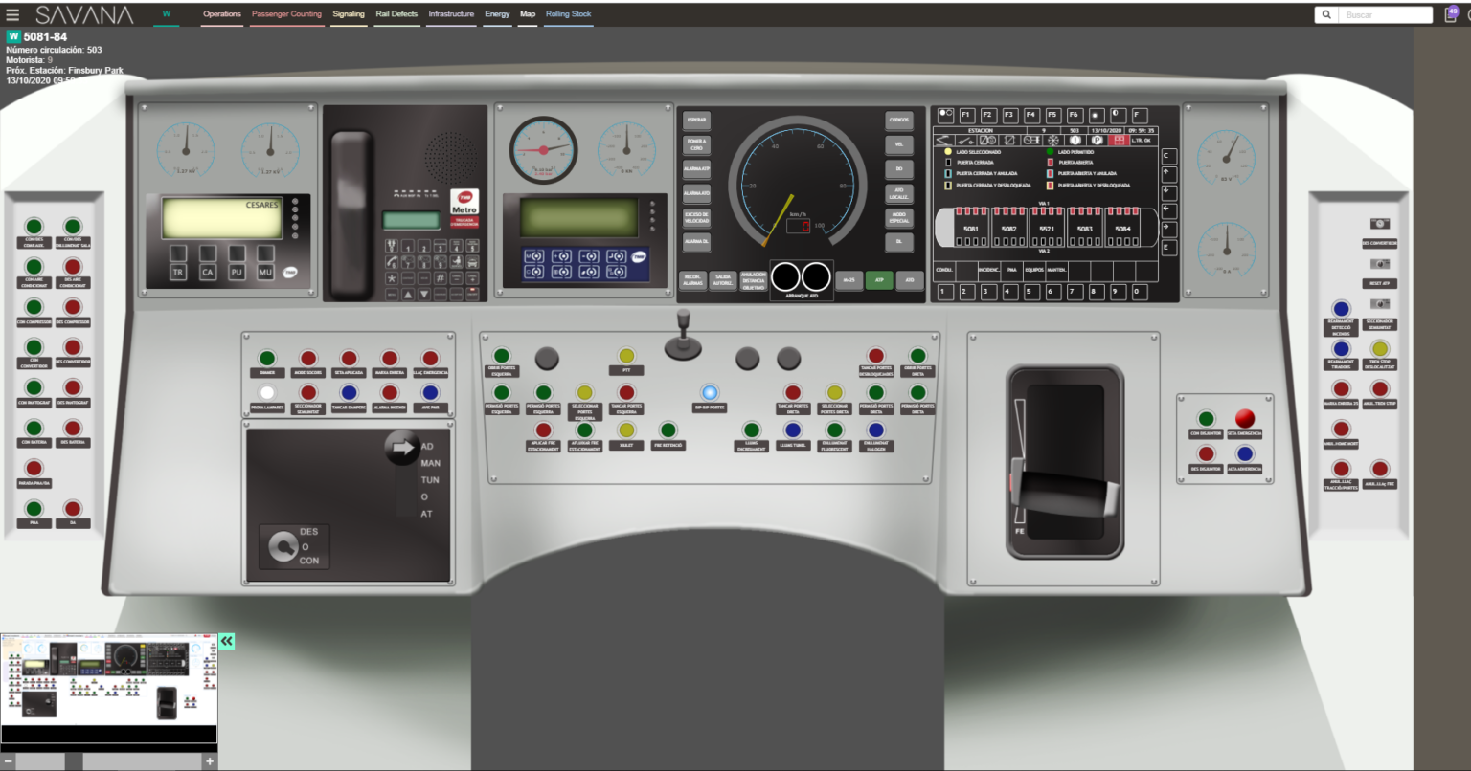Switch to the Signaling tab
This screenshot has width=1471, height=771.
point(349,14)
